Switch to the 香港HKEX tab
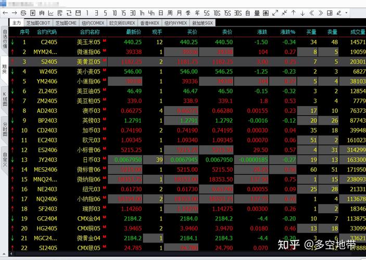 click(x=150, y=23)
